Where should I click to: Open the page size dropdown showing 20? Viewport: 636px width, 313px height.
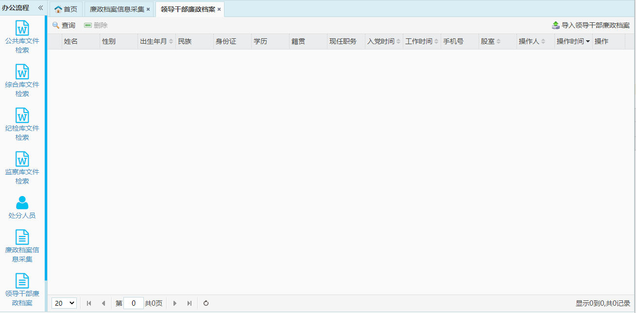pyautogui.click(x=64, y=303)
